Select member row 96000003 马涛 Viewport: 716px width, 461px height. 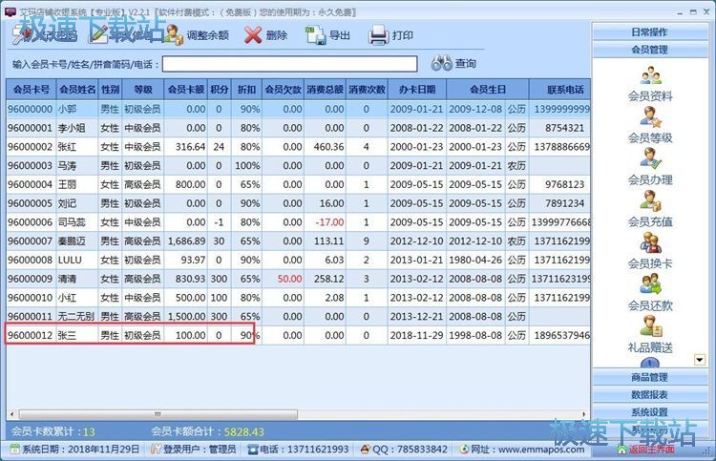pos(298,166)
